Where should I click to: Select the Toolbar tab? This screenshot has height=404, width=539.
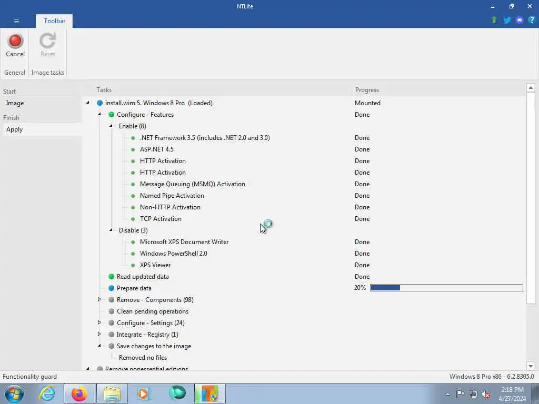(x=54, y=21)
